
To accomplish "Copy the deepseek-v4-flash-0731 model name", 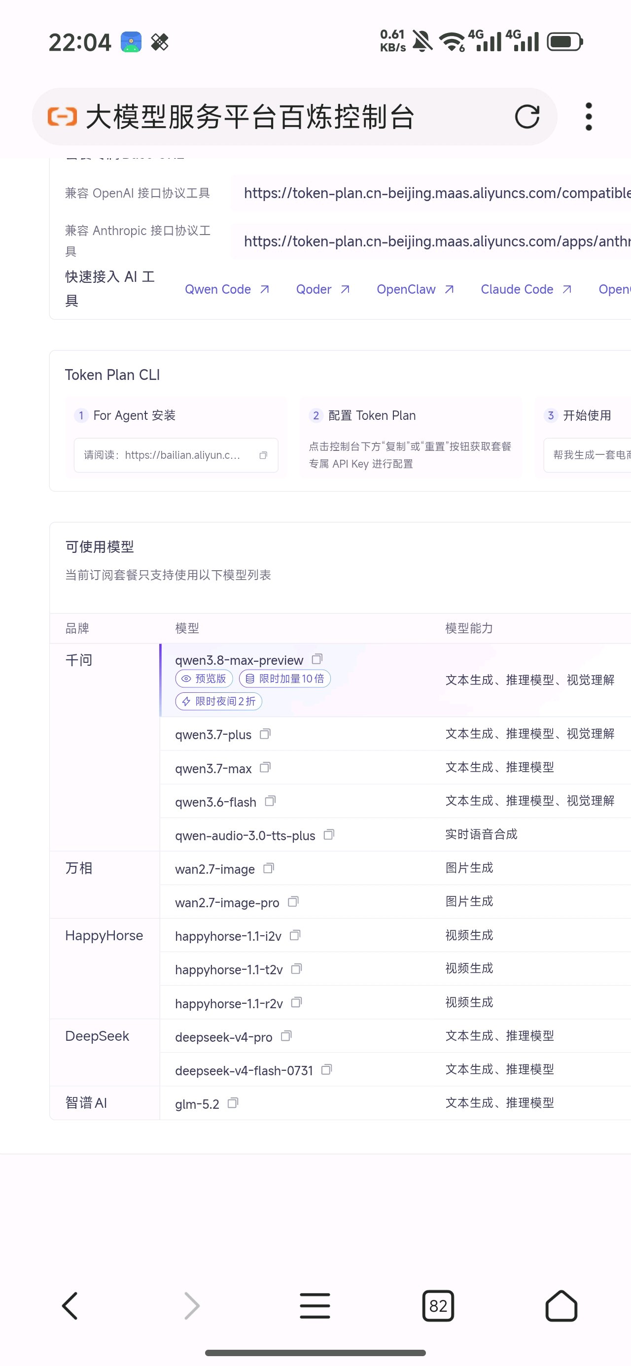I will [x=327, y=1069].
